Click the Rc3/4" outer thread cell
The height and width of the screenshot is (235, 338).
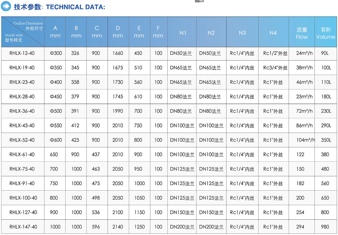coord(275,68)
